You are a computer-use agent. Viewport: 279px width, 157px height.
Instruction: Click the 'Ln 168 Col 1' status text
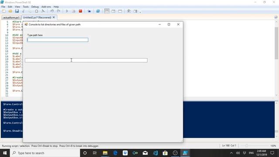click(x=229, y=146)
